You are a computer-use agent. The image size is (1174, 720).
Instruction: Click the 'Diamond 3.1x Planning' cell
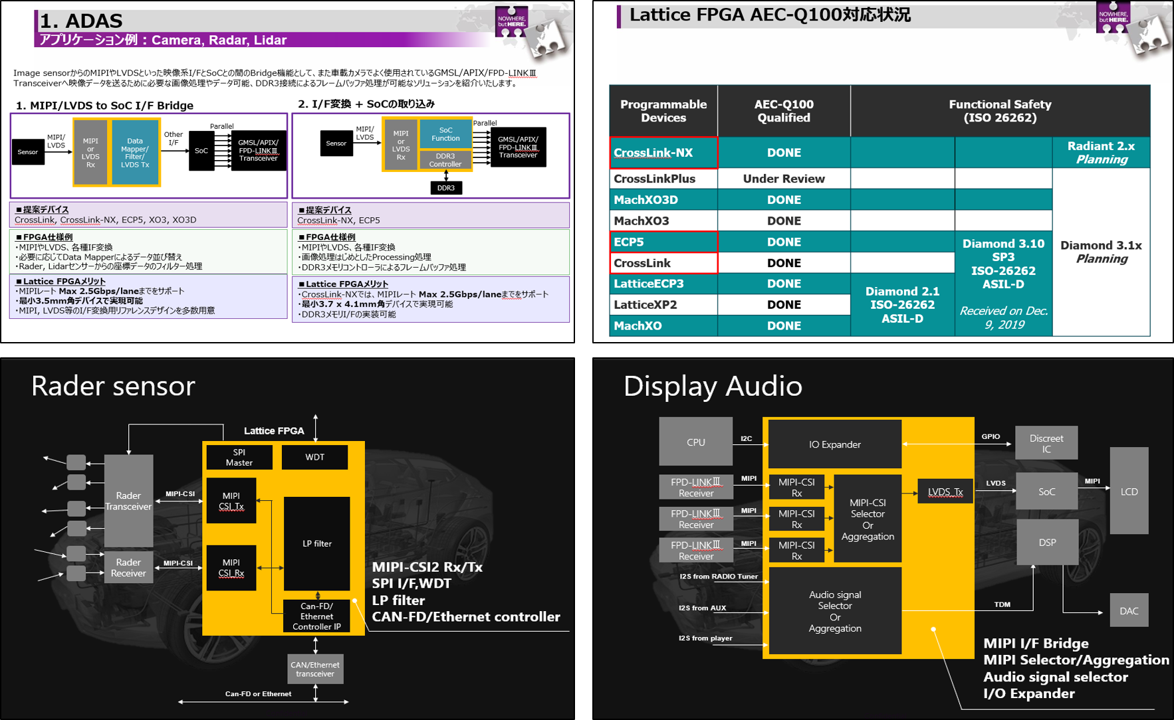(1101, 252)
